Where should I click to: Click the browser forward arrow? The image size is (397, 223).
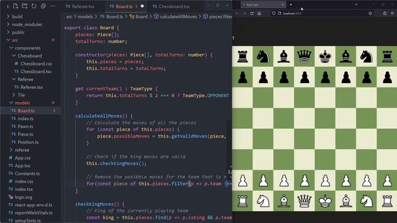pos(244,13)
